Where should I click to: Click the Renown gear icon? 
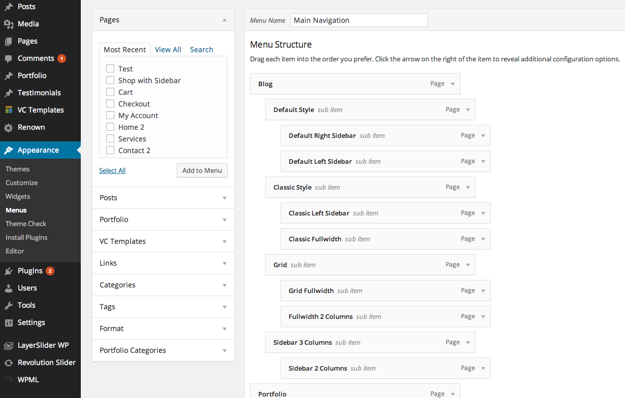tap(9, 127)
